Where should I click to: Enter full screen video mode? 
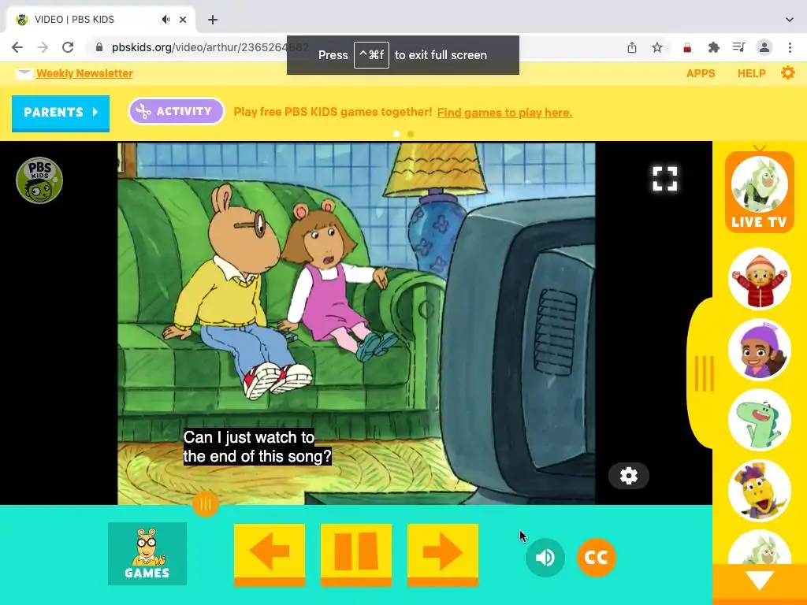(664, 179)
